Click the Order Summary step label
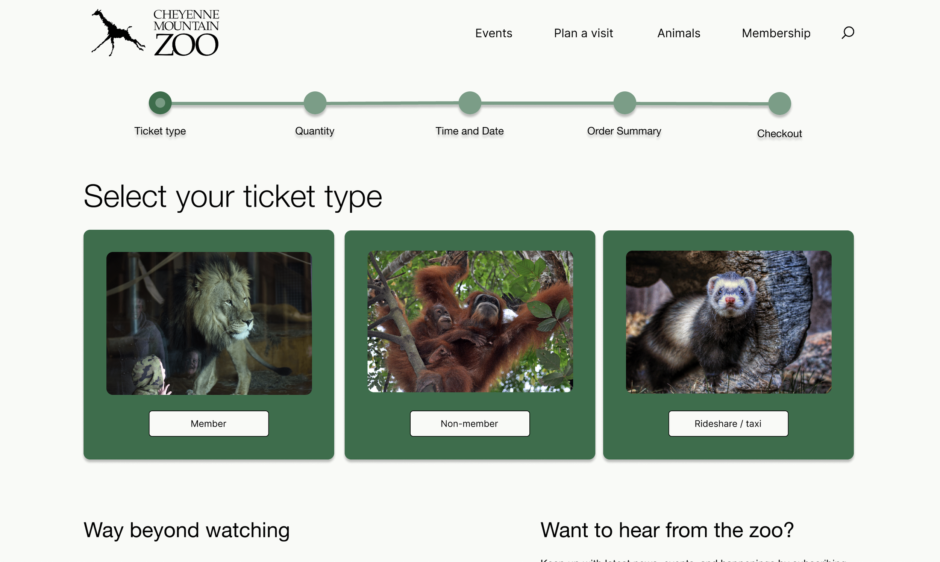 pyautogui.click(x=624, y=131)
